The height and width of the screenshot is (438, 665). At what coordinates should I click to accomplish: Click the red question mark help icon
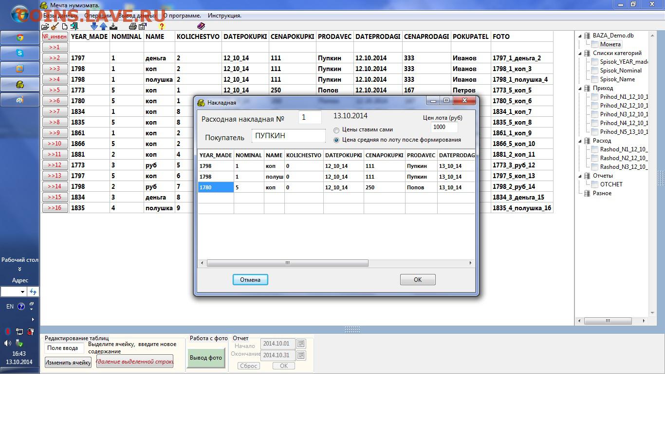click(162, 26)
